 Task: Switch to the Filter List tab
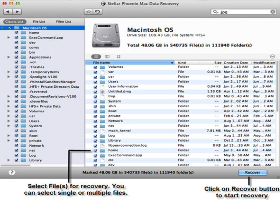[x=64, y=22]
